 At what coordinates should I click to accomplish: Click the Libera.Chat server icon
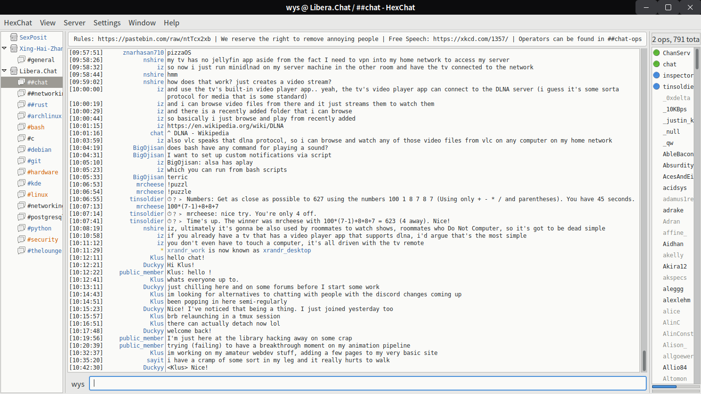(13, 71)
